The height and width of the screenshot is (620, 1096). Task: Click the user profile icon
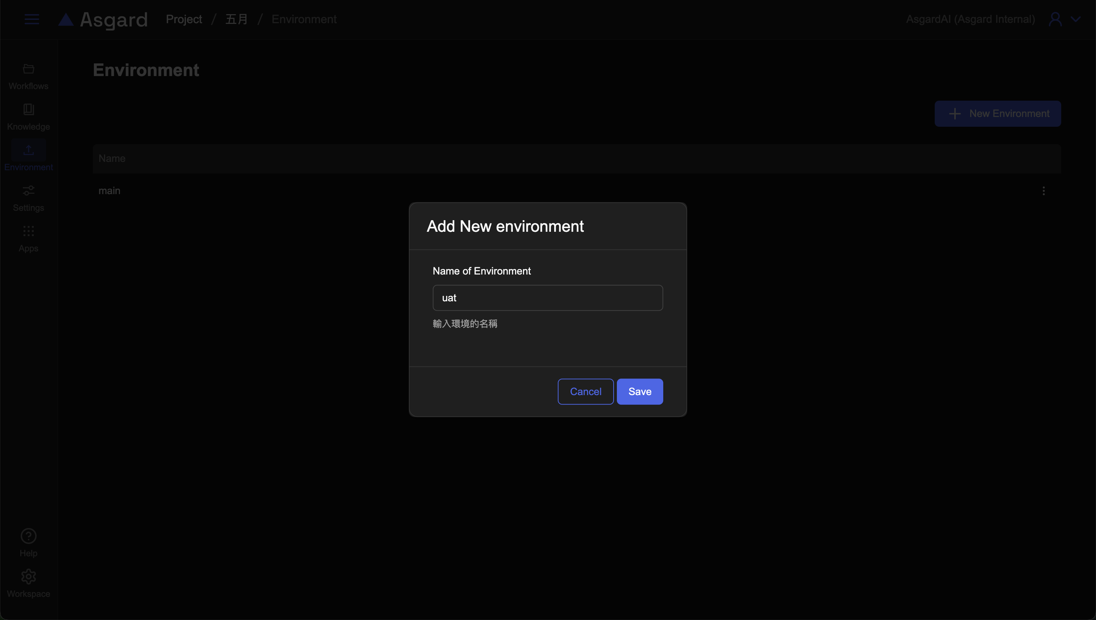pos(1055,19)
